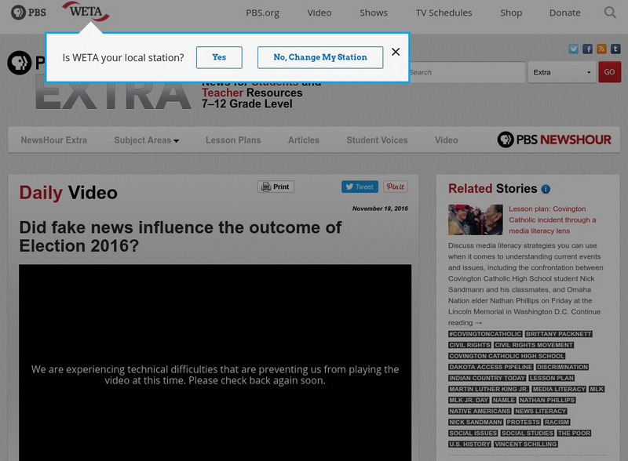Confirm WETA with the Yes button

[x=219, y=57]
